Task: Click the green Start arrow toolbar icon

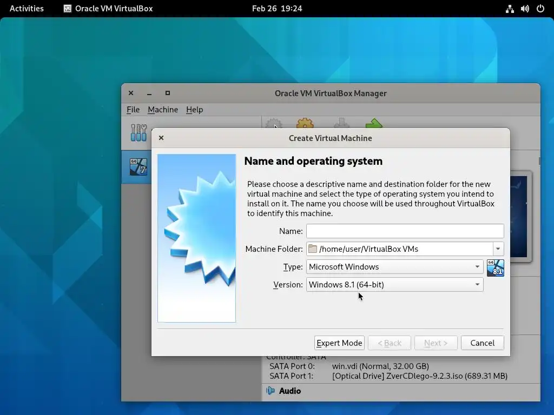Action: 374,123
